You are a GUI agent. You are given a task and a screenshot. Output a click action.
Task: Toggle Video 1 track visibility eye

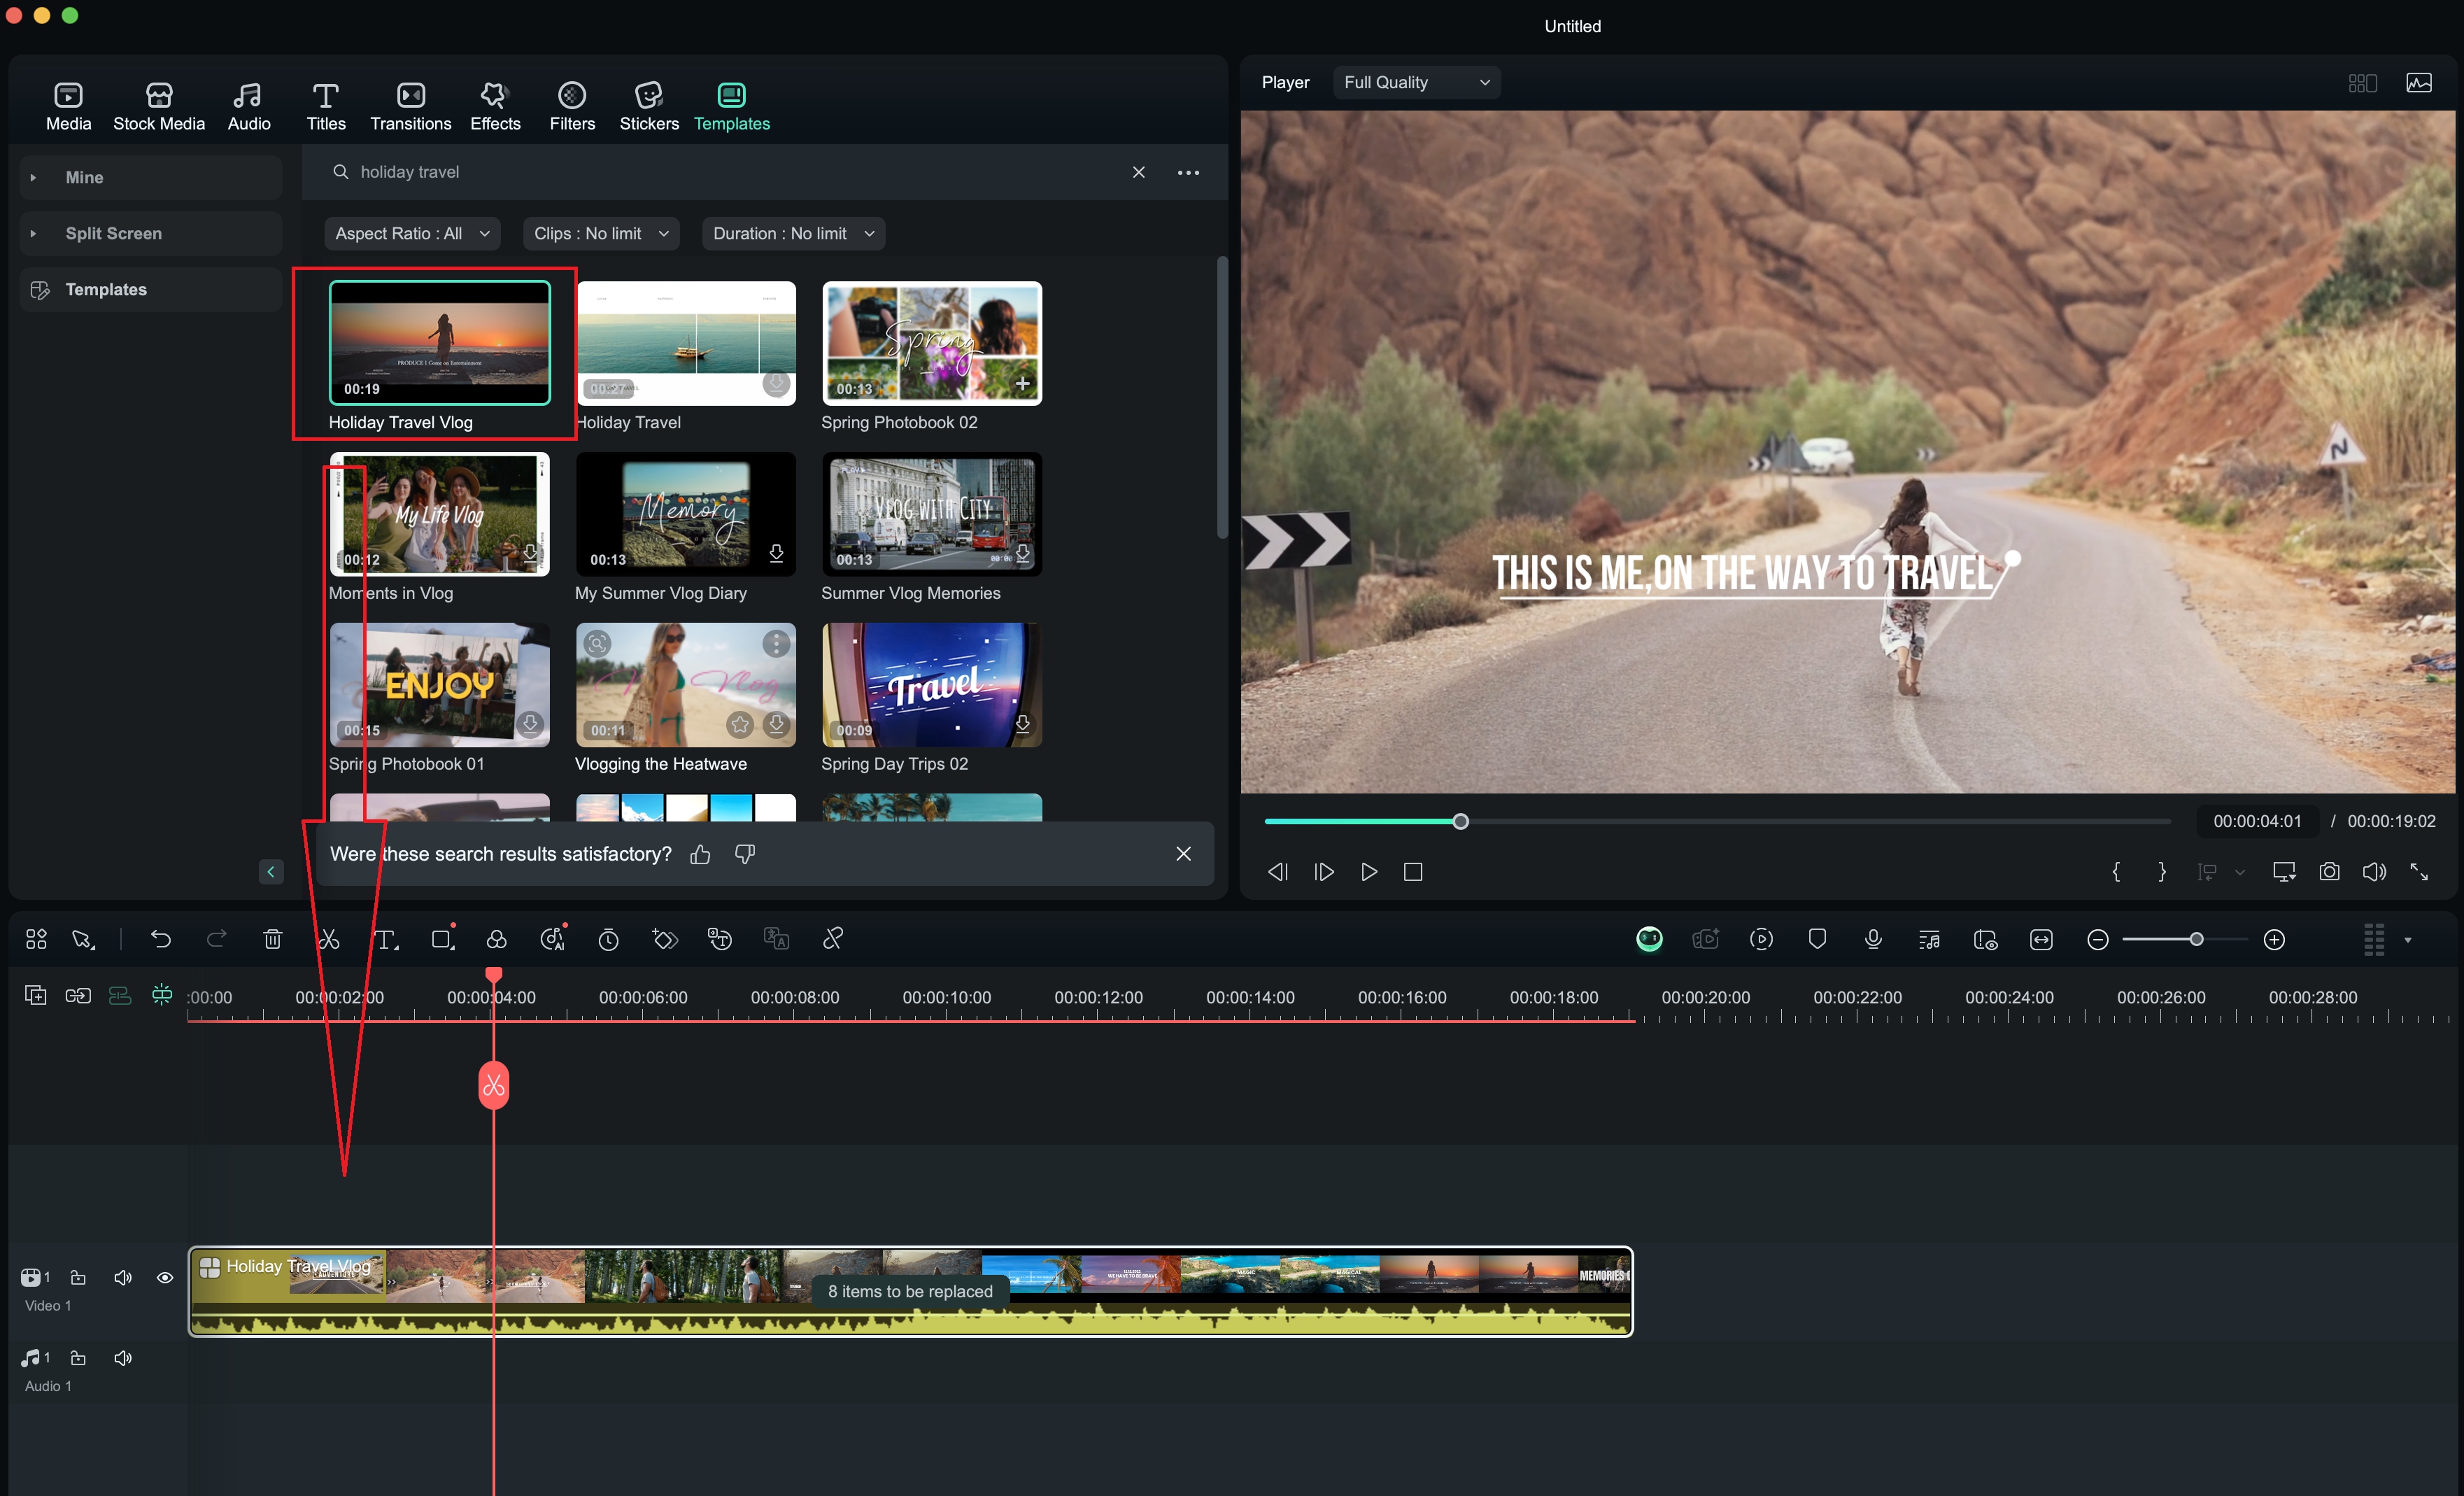(165, 1277)
